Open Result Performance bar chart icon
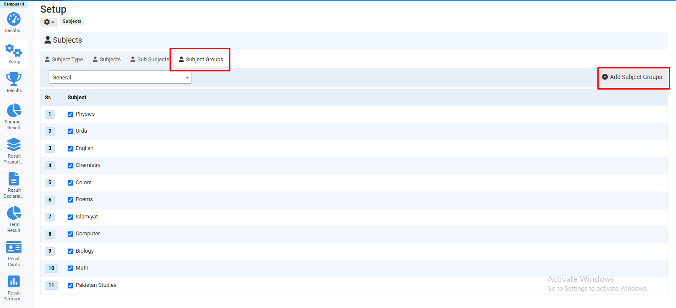 coord(14,281)
